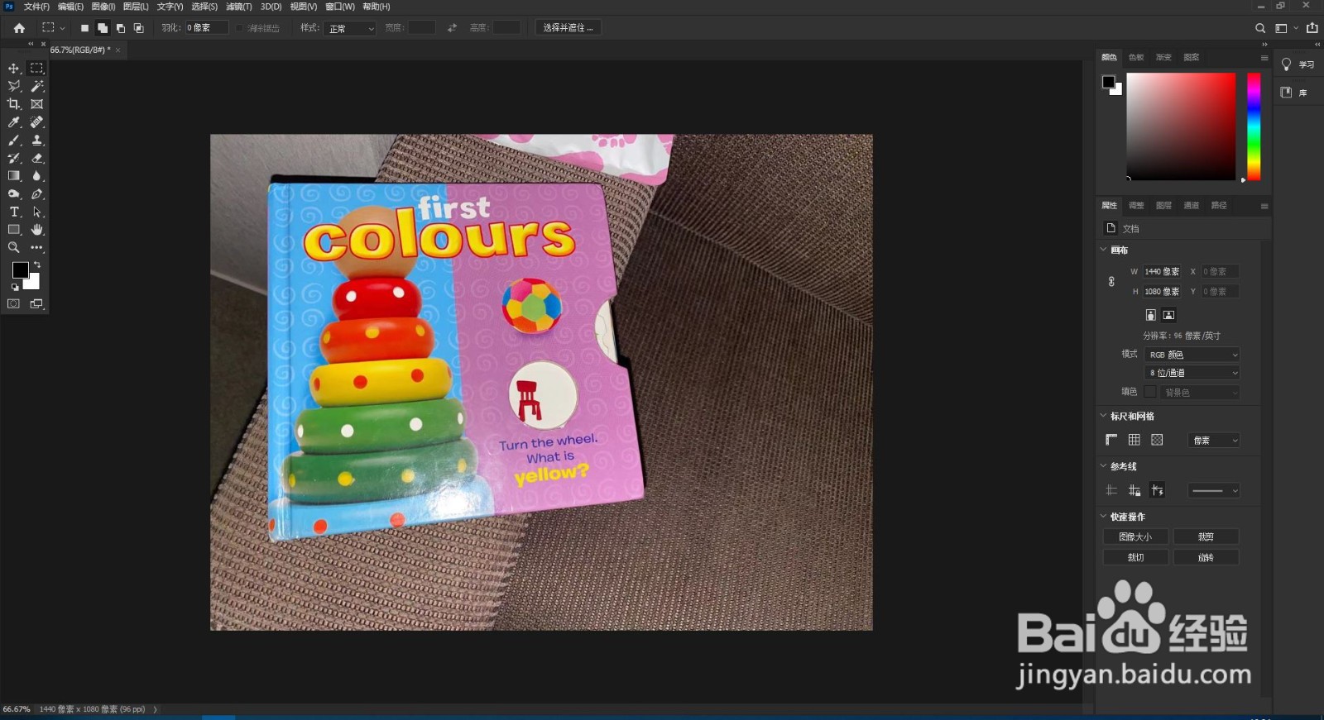The height and width of the screenshot is (720, 1324).
Task: Toggle the transparency grid icon
Action: 1157,440
